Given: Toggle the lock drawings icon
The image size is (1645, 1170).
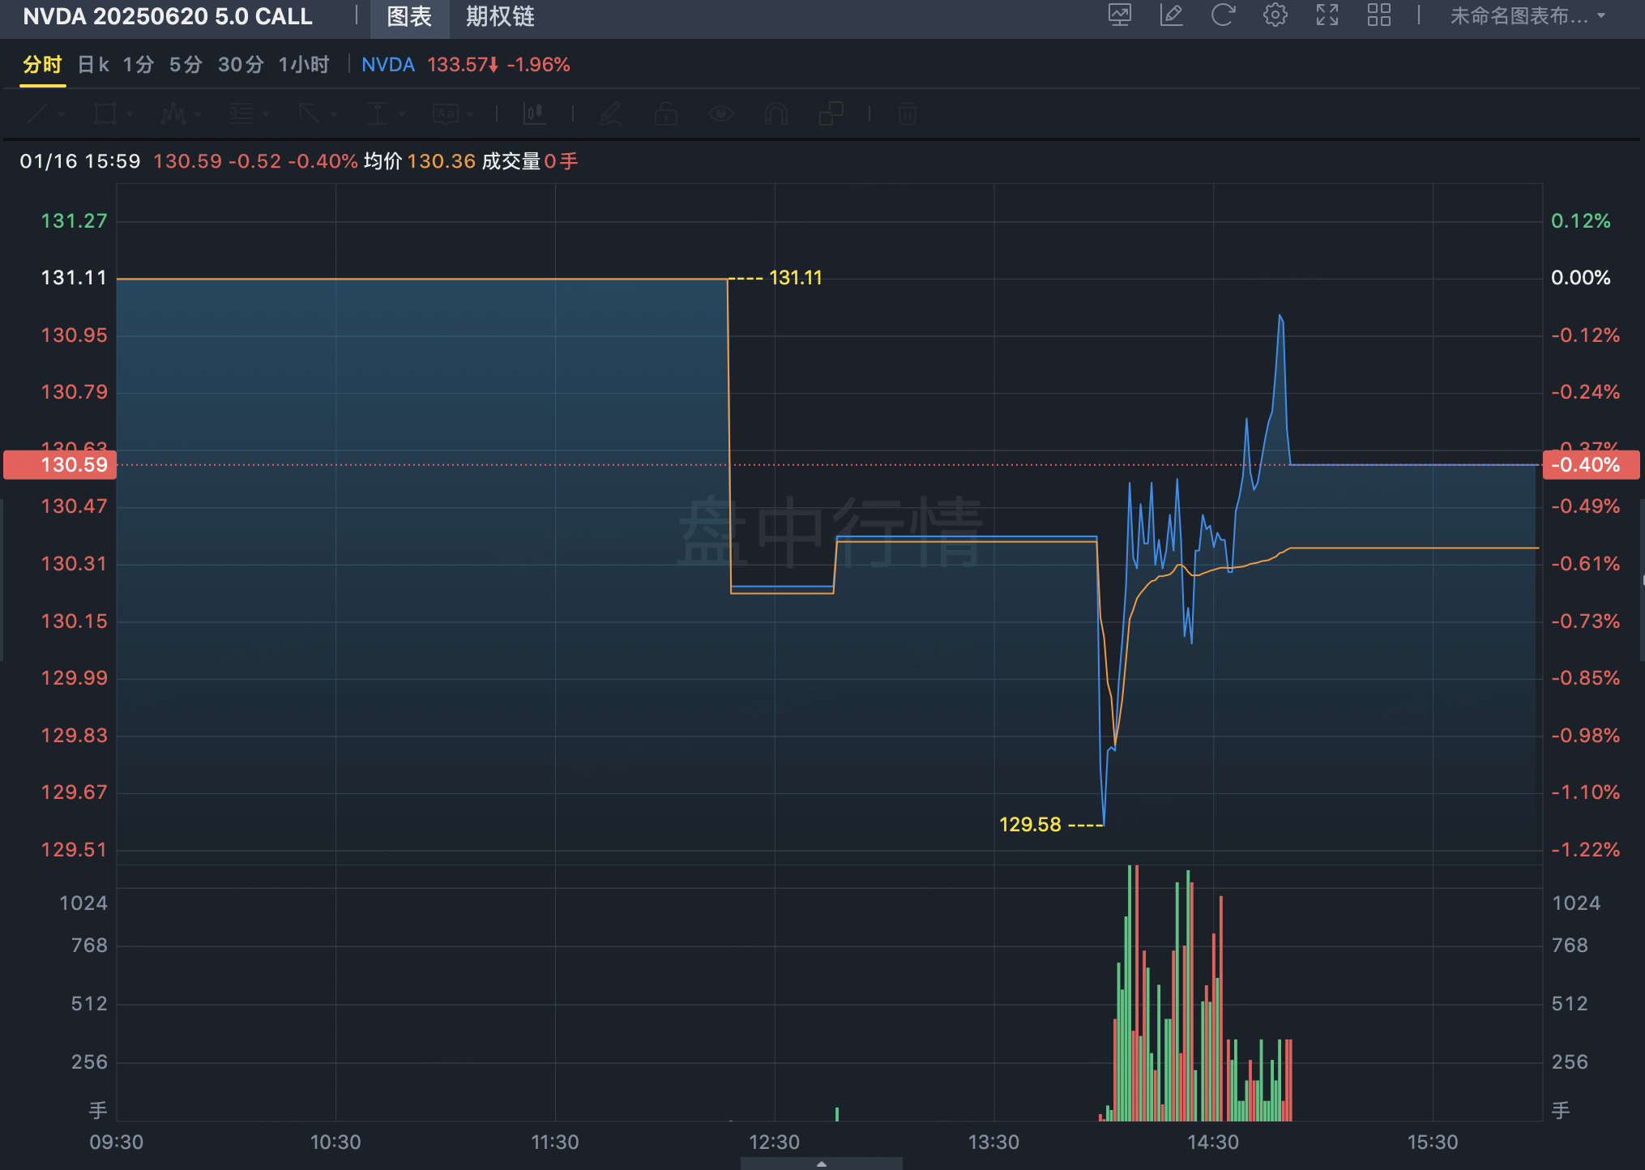Looking at the screenshot, I should (x=665, y=114).
